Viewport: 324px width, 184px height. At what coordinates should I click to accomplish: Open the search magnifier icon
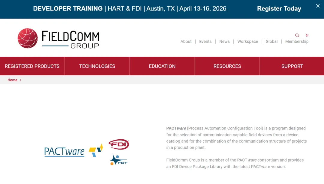click(x=297, y=35)
